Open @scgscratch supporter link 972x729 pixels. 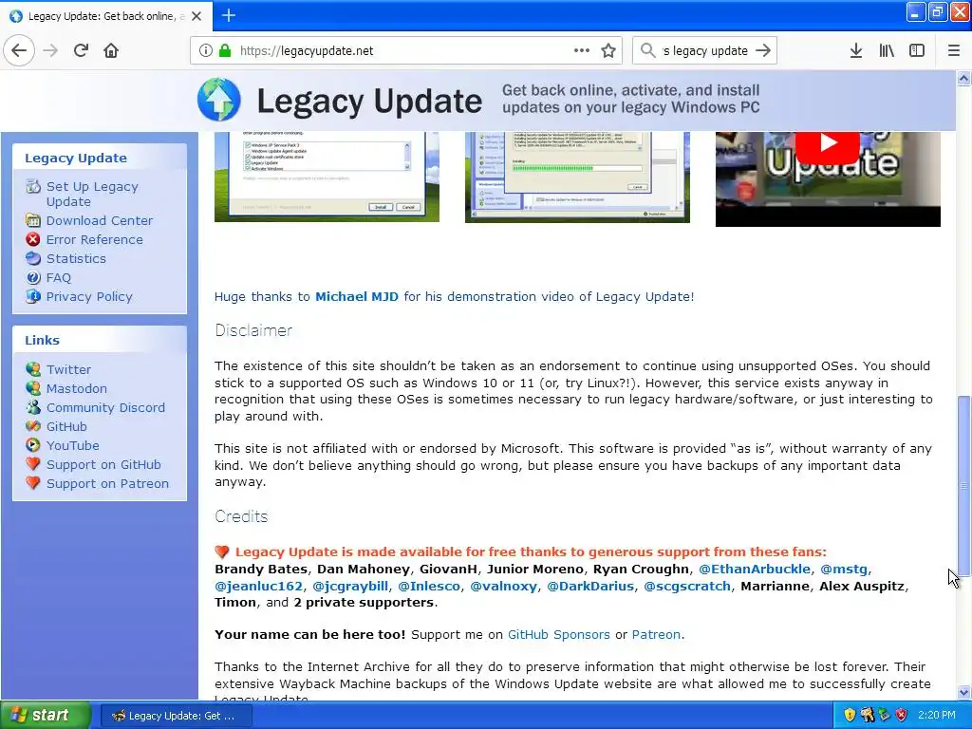pos(687,586)
